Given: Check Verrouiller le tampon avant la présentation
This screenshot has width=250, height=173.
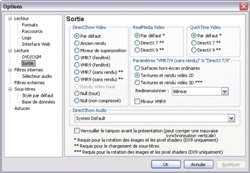Looking at the screenshot, I should 77,131.
